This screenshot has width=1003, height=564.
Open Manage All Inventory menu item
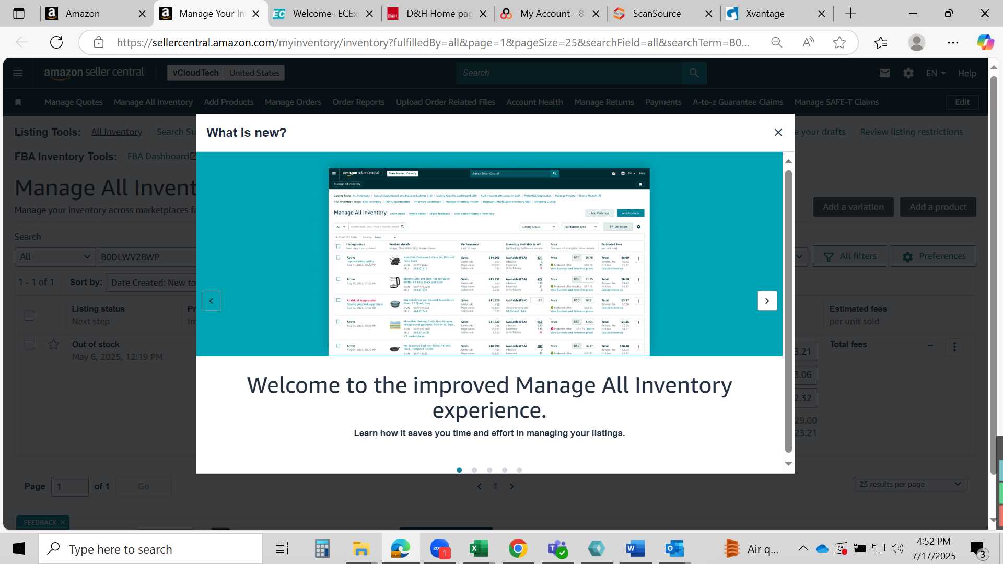(153, 102)
